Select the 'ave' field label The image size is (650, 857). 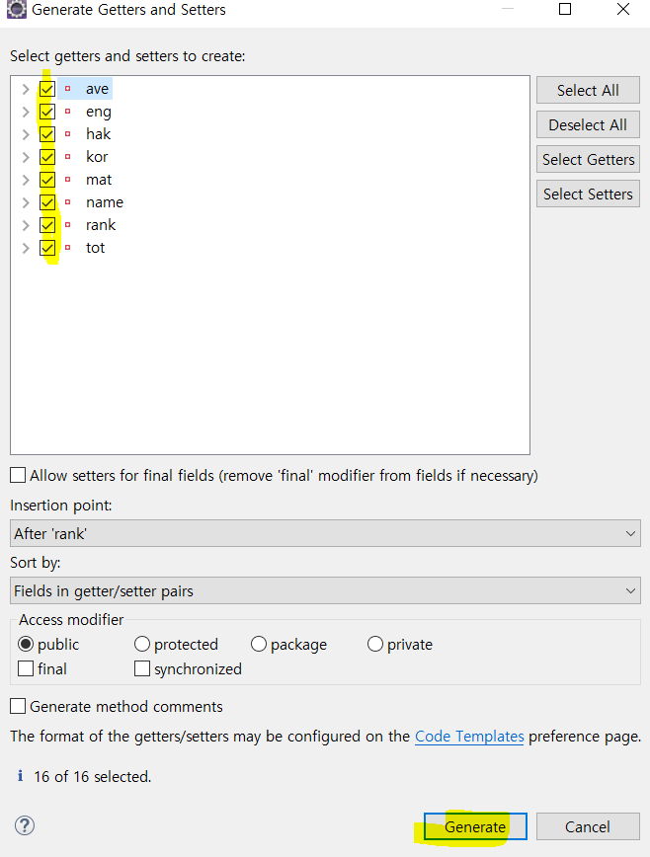click(x=98, y=89)
